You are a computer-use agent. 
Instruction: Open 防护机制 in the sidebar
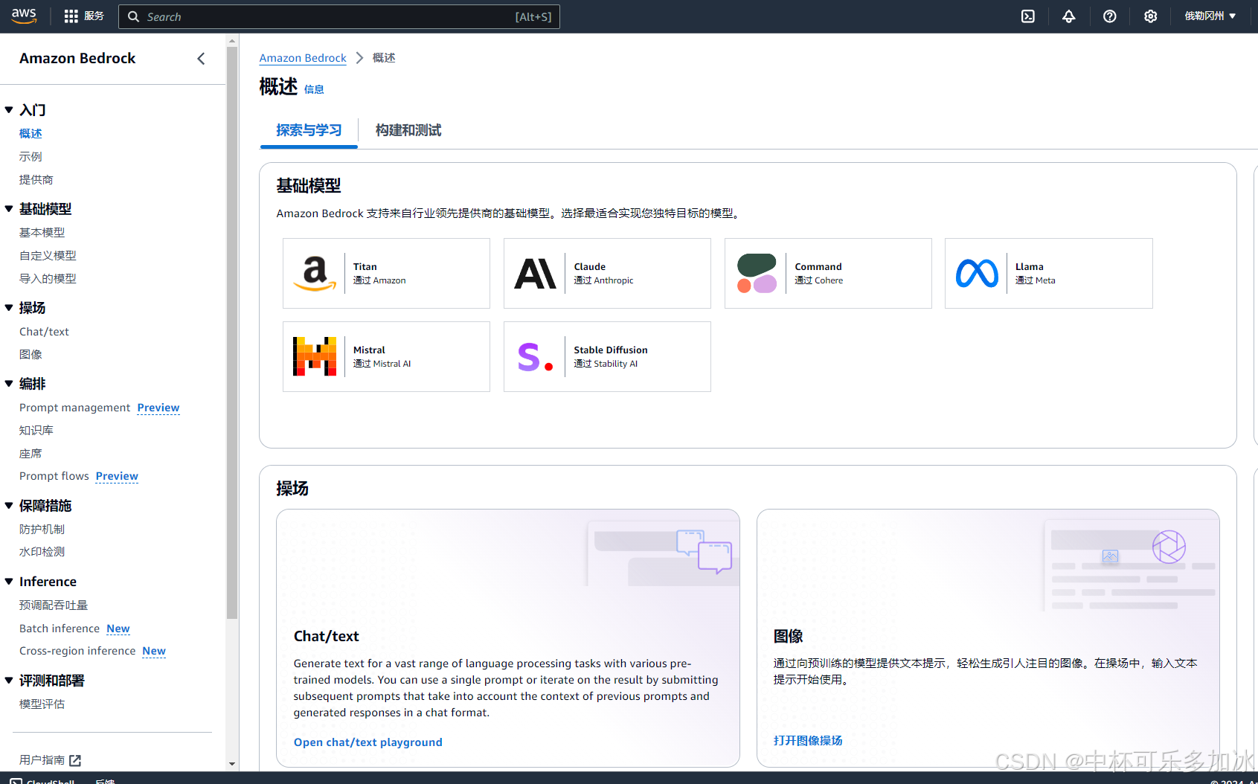[x=42, y=530]
